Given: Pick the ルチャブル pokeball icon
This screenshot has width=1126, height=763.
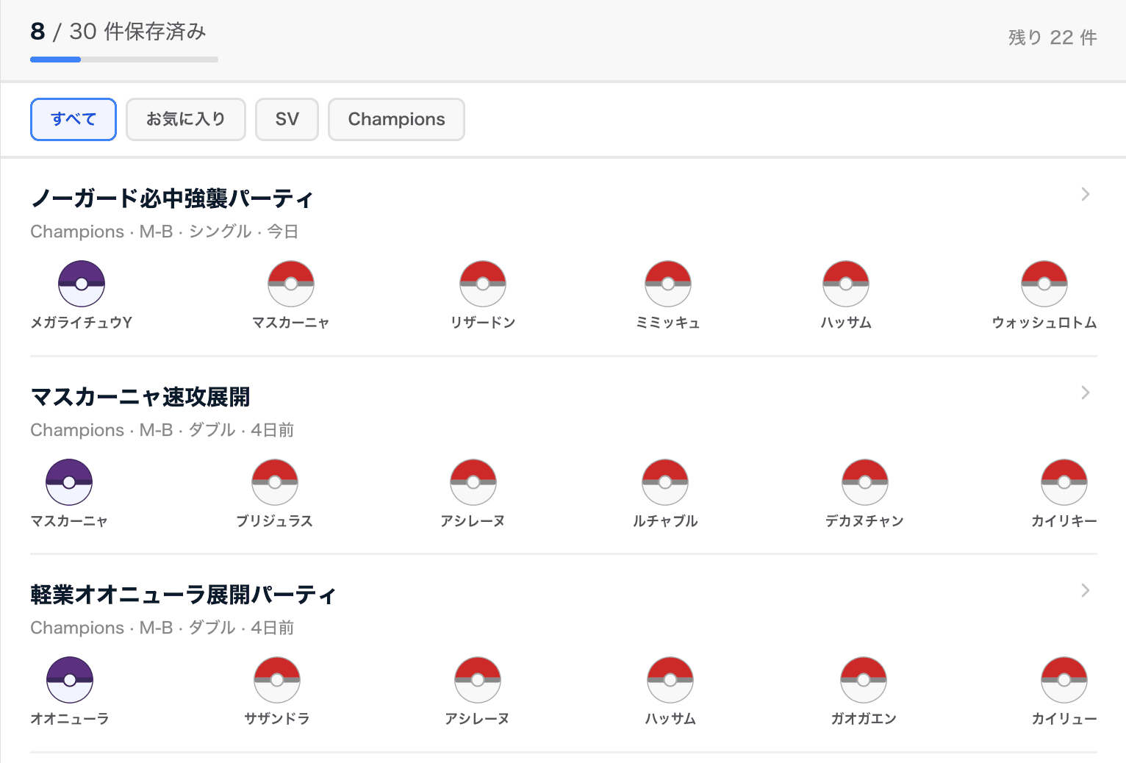Looking at the screenshot, I should (x=665, y=481).
